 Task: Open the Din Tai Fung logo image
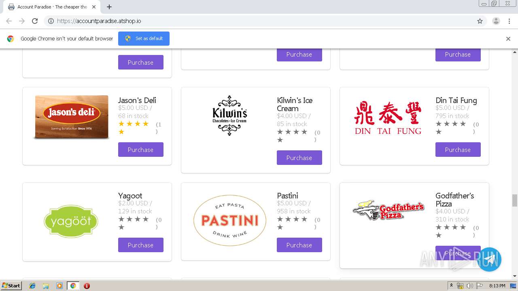pos(388,118)
